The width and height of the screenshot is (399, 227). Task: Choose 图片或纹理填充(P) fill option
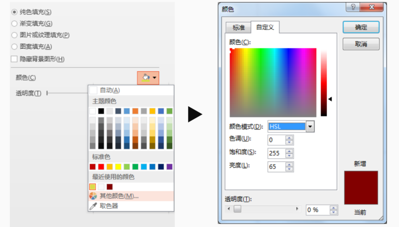pos(15,35)
